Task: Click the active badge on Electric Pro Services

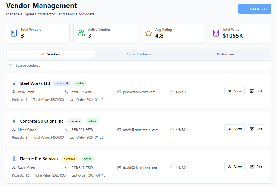Action: [87, 159]
